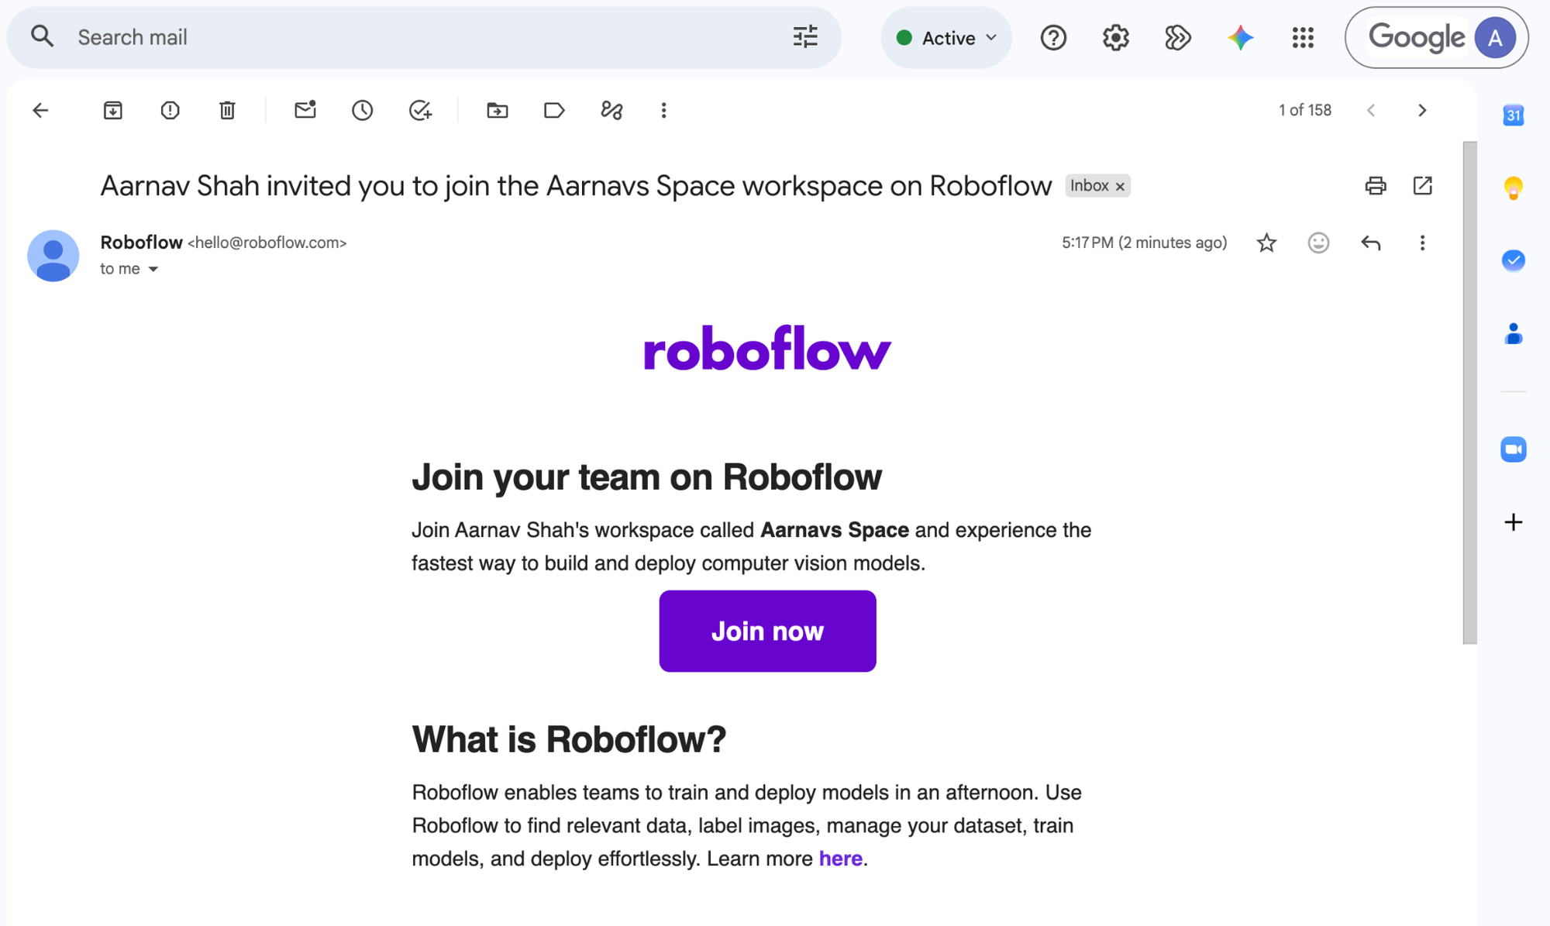The image size is (1550, 926).
Task: Reply to the Roboflow message
Action: (1371, 243)
